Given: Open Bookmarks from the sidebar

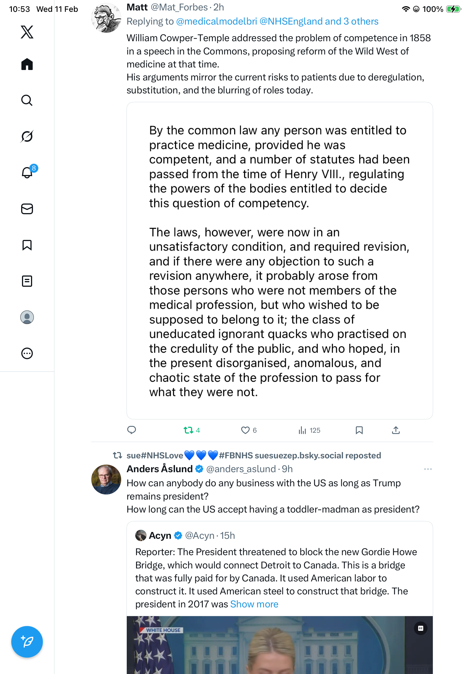Looking at the screenshot, I should 27,245.
